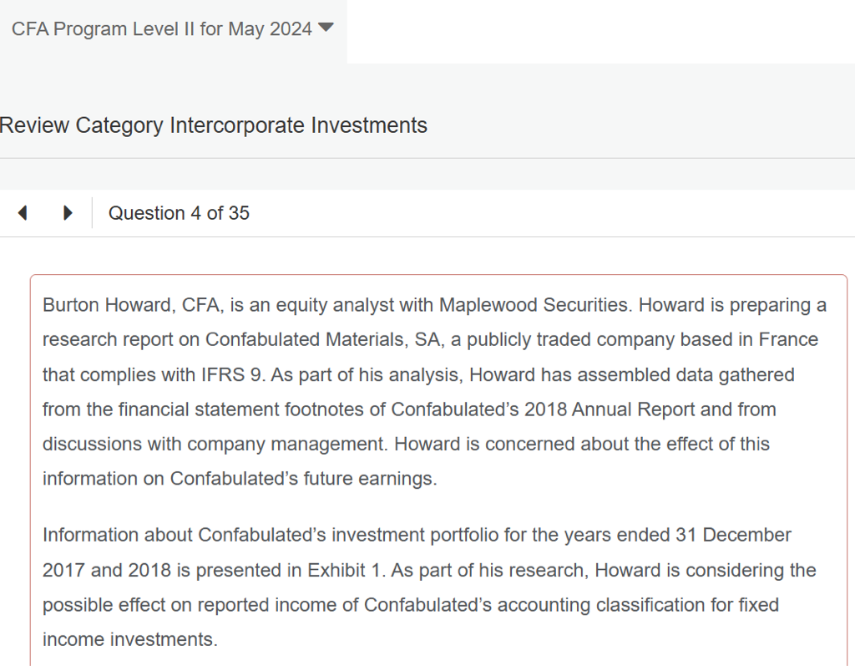Go to the previous question arrow

[x=23, y=213]
